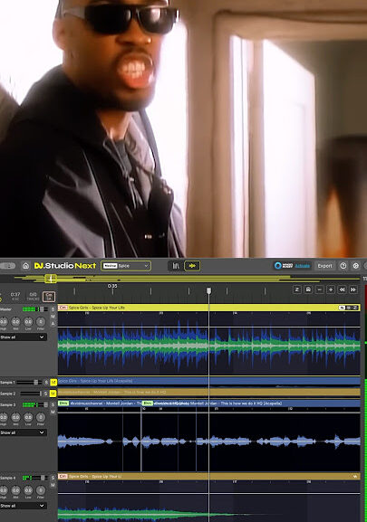The width and height of the screenshot is (367, 522).
Task: Solo Sample 3 track
Action: point(53,404)
